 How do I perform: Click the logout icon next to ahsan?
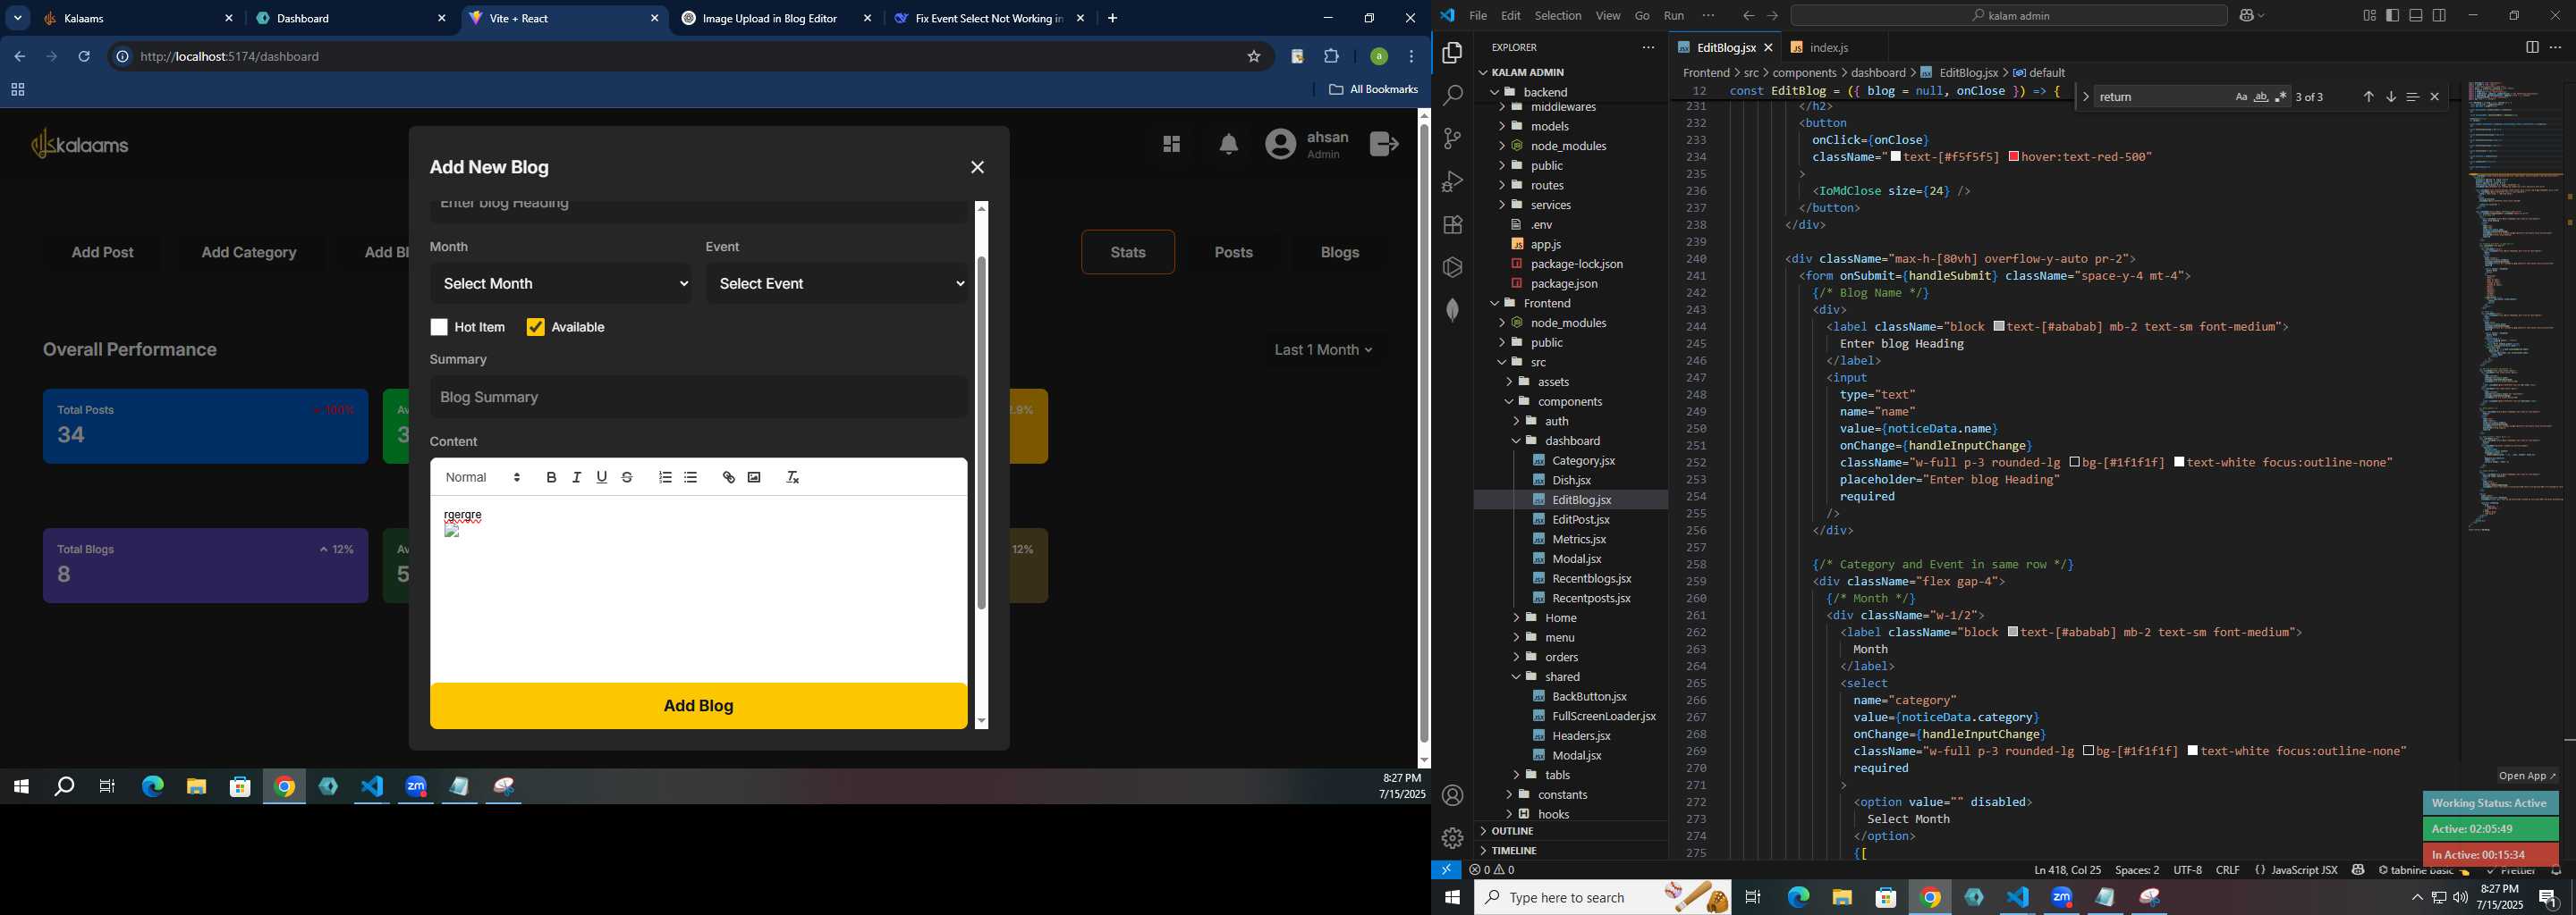click(1384, 144)
